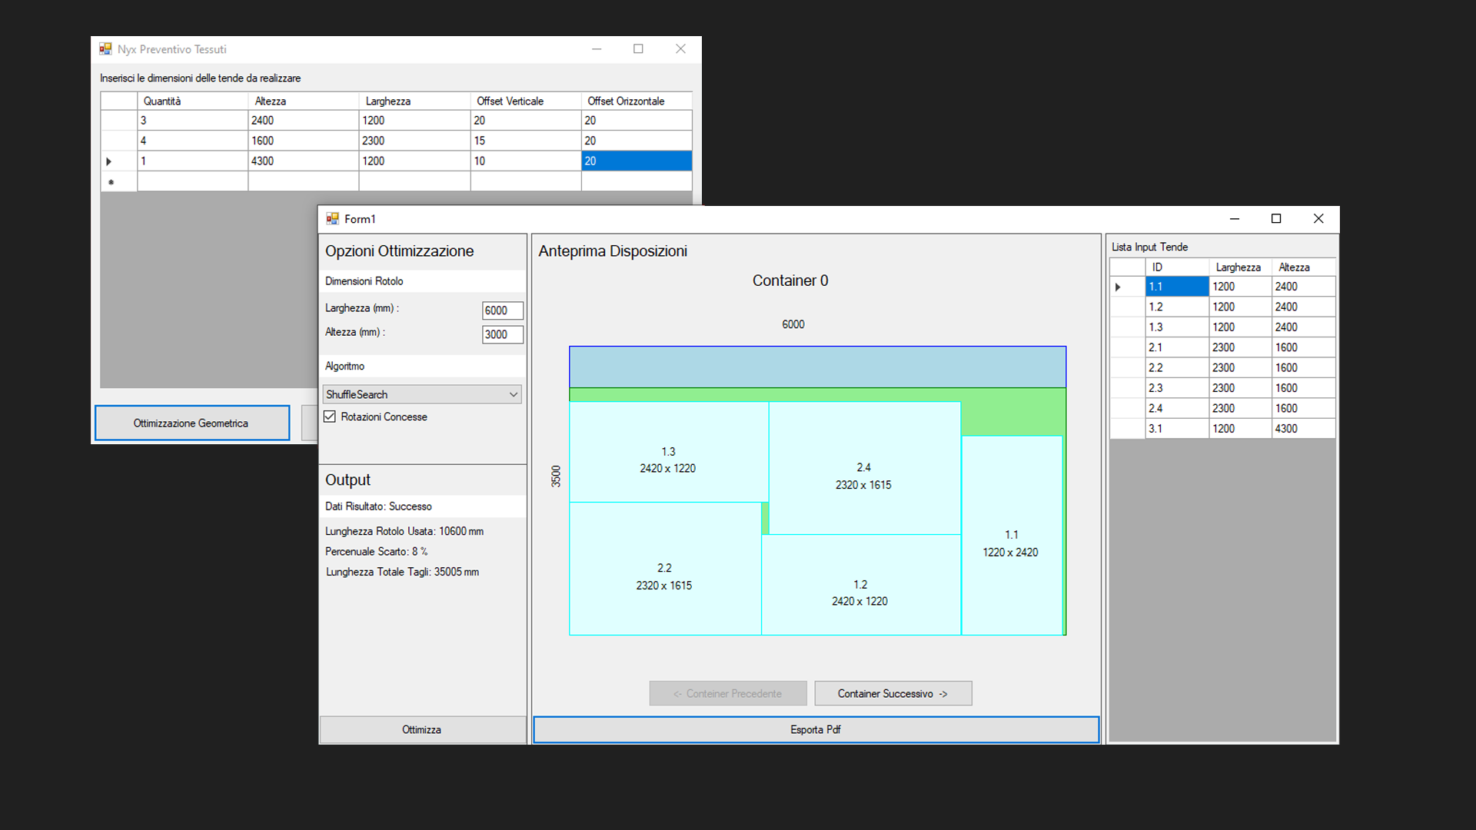Viewport: 1476px width, 830px height.
Task: Go to Container Successivo
Action: [893, 693]
